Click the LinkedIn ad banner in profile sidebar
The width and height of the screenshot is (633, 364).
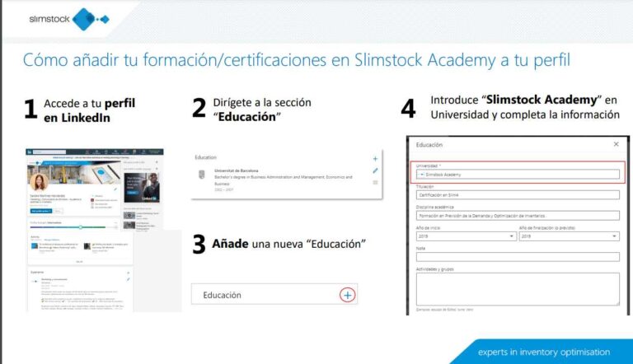[x=142, y=187]
